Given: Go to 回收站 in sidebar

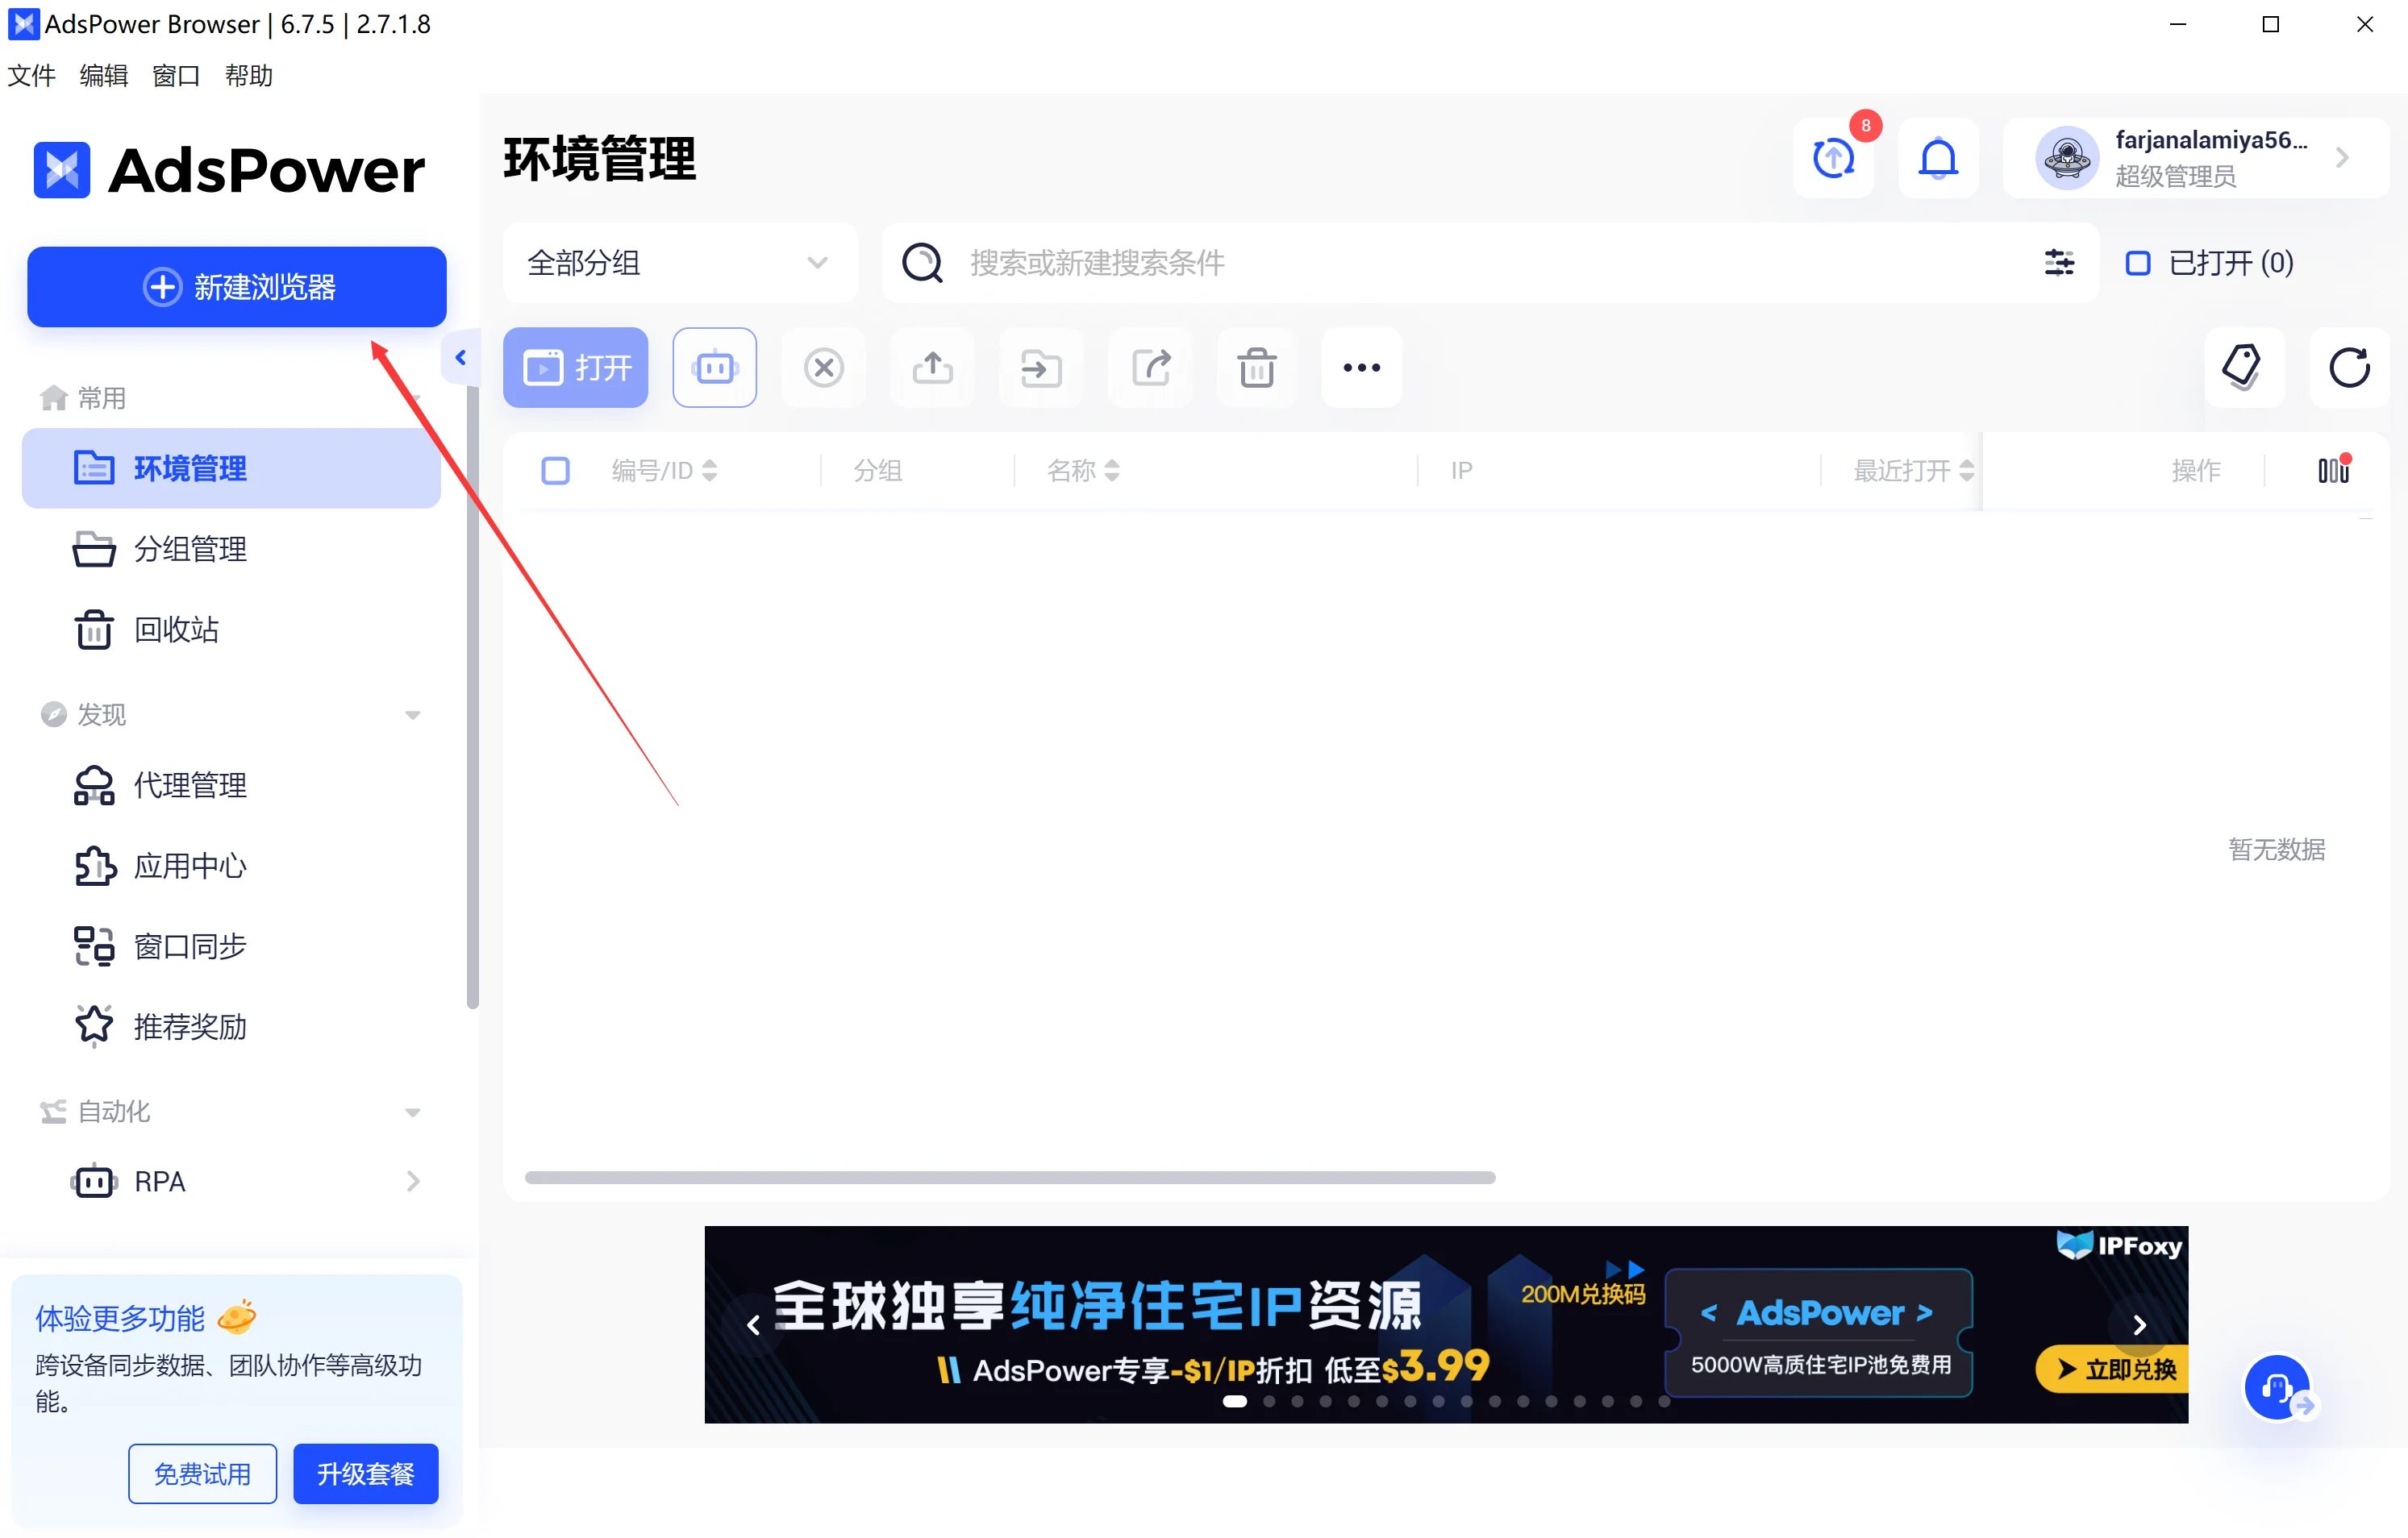Looking at the screenshot, I should pyautogui.click(x=231, y=630).
